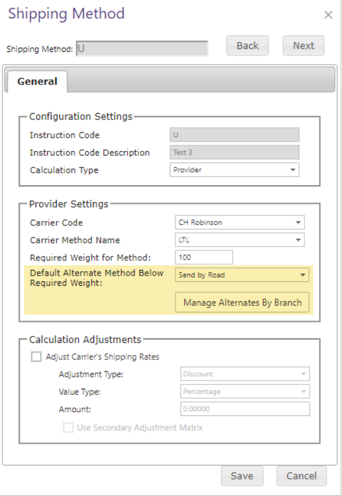This screenshot has width=342, height=496.
Task: Click Manage Alternates By Branch button
Action: coord(242,302)
